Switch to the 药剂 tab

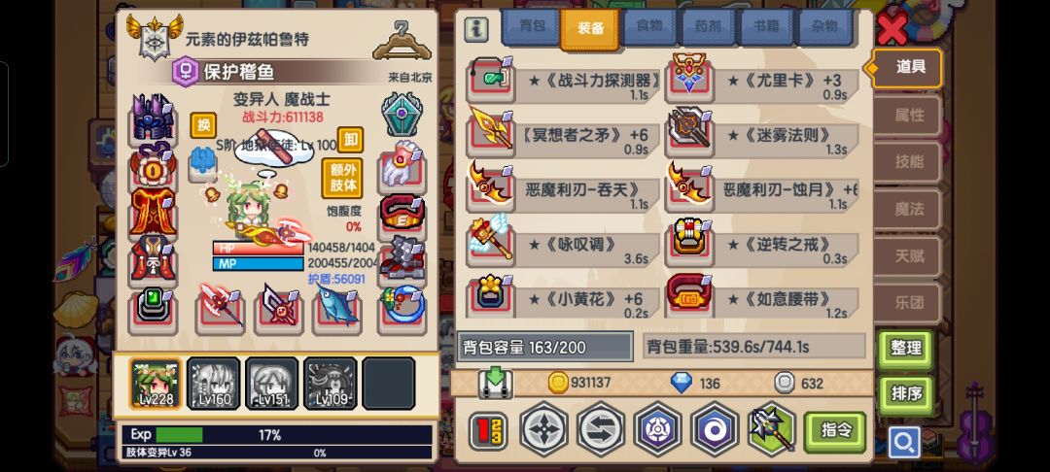pyautogui.click(x=708, y=27)
